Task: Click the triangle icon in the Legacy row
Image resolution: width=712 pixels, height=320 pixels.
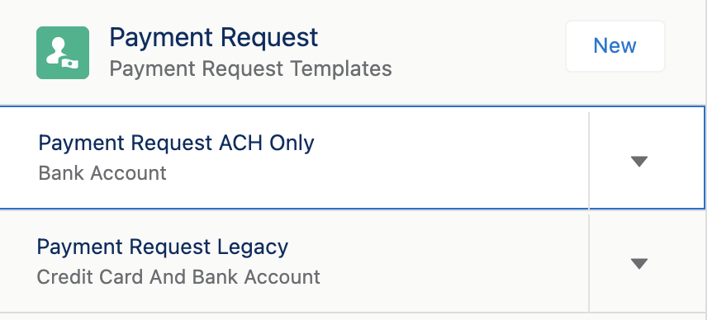Action: click(638, 263)
